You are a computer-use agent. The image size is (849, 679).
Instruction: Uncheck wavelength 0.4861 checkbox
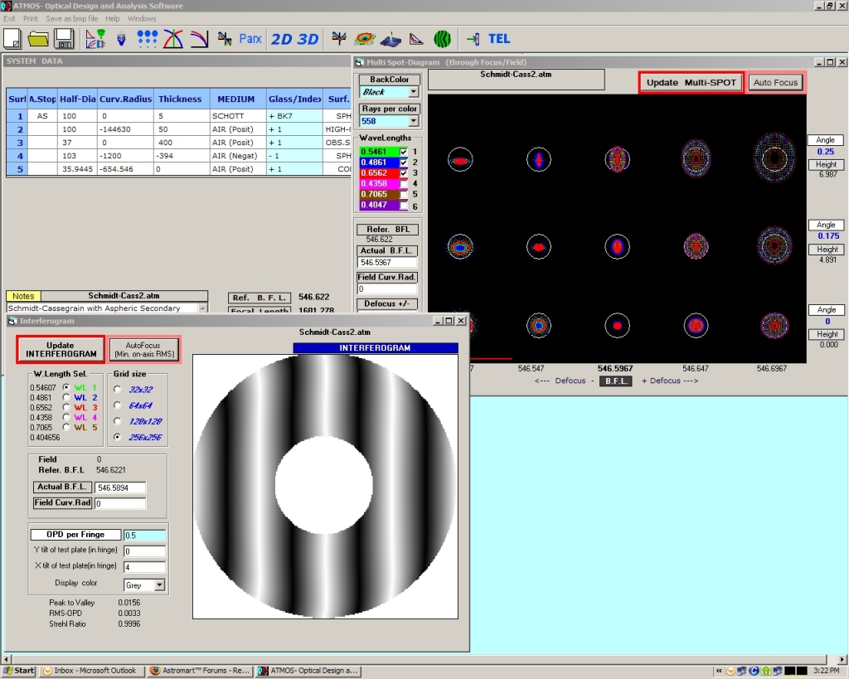[404, 162]
